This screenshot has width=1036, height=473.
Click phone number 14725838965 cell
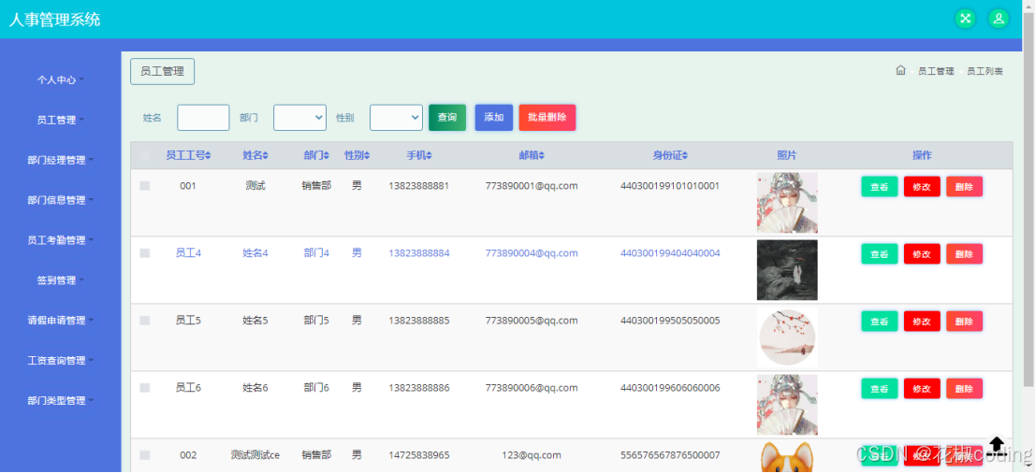click(x=419, y=455)
